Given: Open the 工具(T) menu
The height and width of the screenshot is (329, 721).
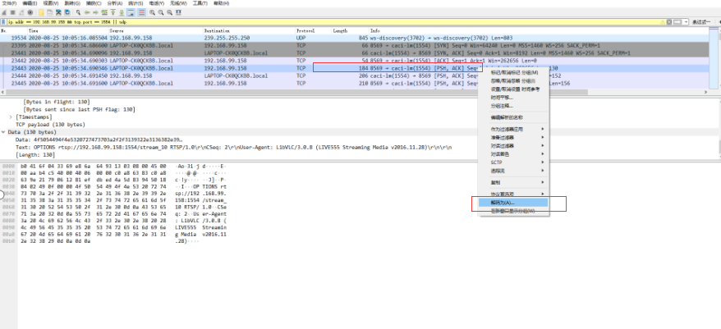Looking at the screenshot, I should pos(200,3).
